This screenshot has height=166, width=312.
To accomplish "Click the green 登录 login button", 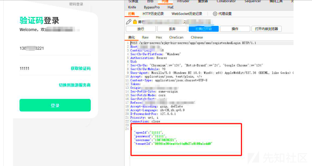I will coord(55,105).
